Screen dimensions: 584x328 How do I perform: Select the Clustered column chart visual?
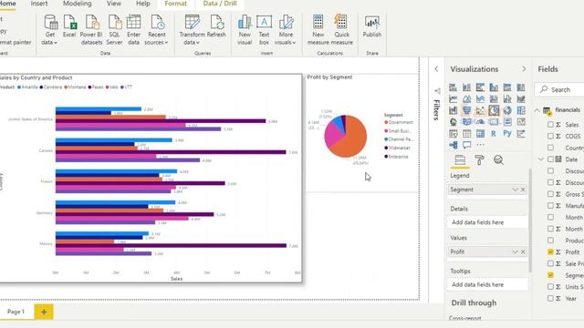pos(494,87)
